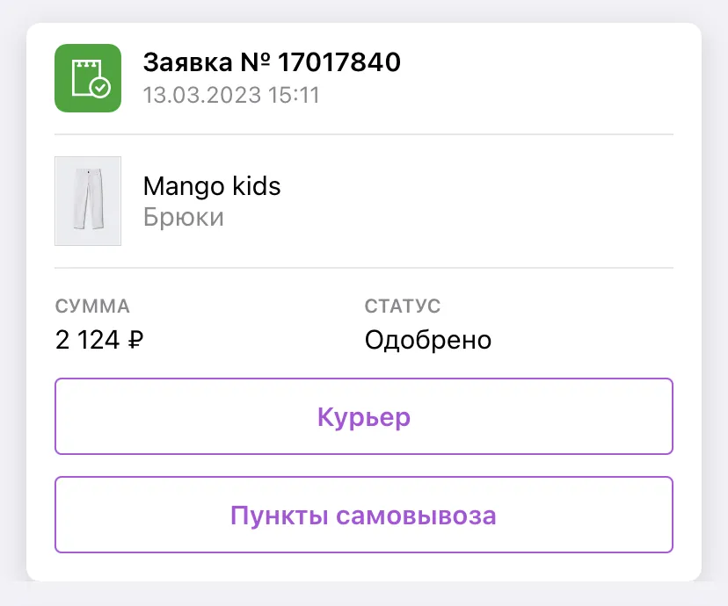Click the green order request icon
The image size is (728, 606).
88,78
